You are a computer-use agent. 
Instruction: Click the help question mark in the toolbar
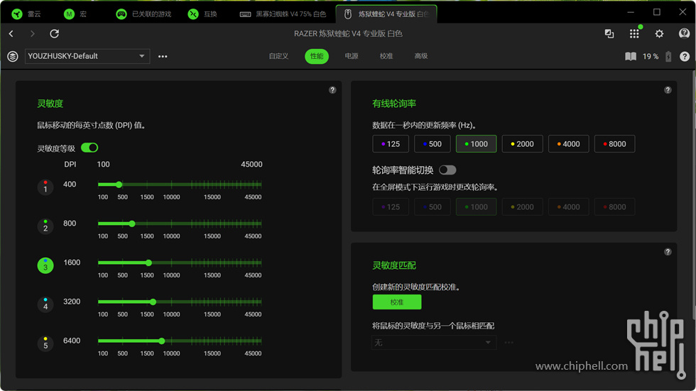tap(685, 56)
